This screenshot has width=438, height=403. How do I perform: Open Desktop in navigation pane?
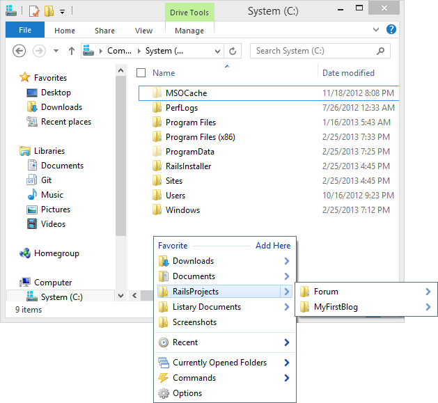coord(49,93)
